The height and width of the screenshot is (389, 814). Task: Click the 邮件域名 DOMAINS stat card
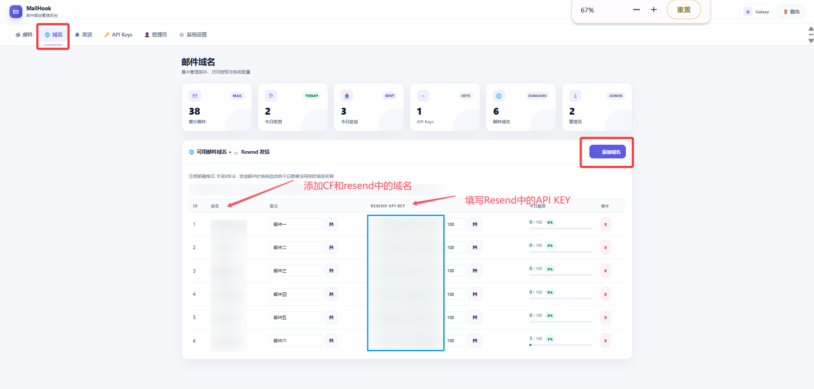coord(521,107)
